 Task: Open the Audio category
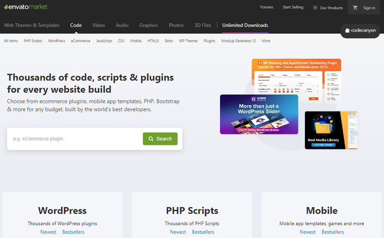coord(122,25)
